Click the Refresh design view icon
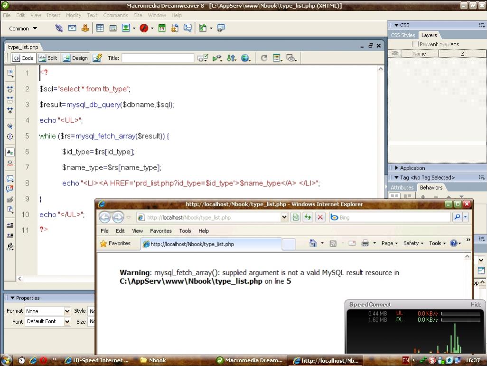The image size is (487, 366). click(264, 58)
